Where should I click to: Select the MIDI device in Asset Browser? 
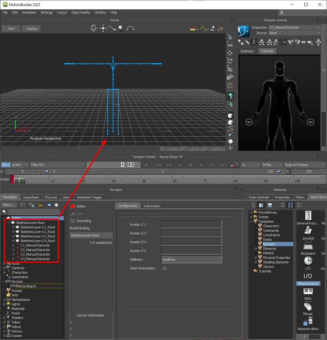[308, 291]
